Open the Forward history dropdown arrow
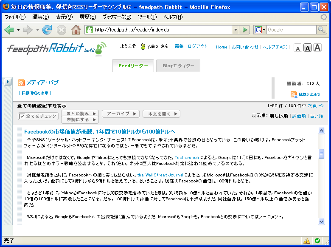The image size is (331, 247). click(x=37, y=30)
